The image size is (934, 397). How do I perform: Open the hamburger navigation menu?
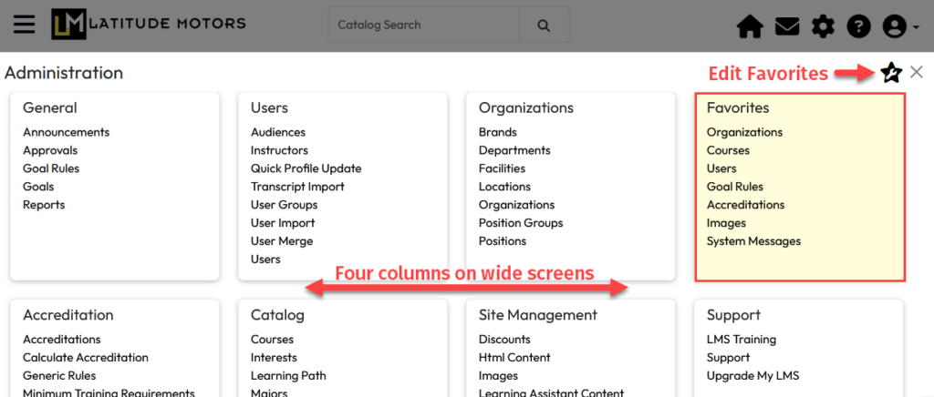25,25
